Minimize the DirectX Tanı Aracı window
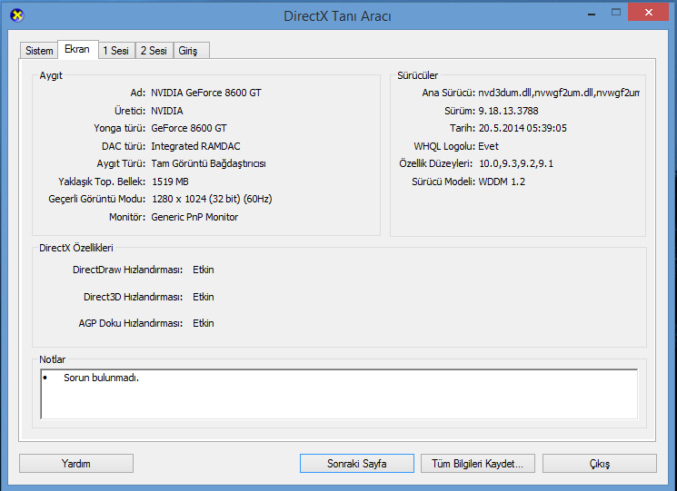677x491 pixels. pos(592,13)
